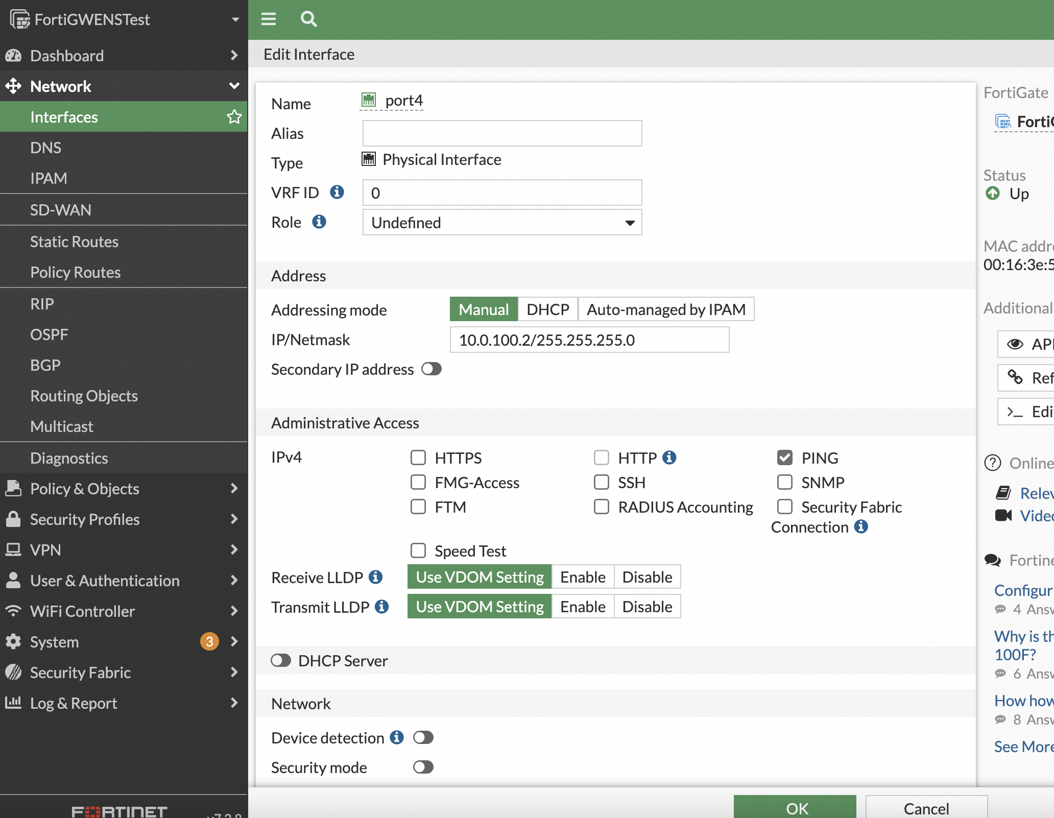The image size is (1054, 818).
Task: Select DHCP addressing mode
Action: point(547,309)
